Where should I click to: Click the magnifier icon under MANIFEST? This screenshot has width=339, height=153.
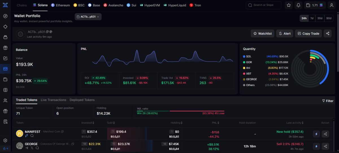[x=32, y=136]
